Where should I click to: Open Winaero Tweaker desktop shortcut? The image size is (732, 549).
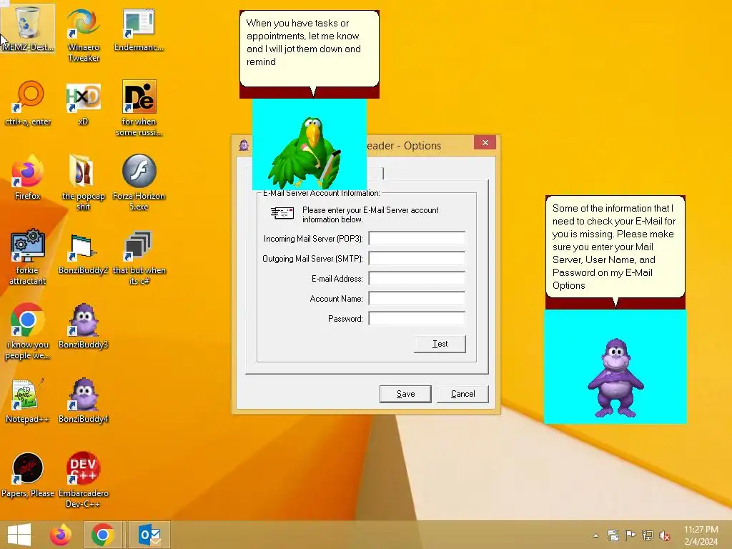pos(83,34)
